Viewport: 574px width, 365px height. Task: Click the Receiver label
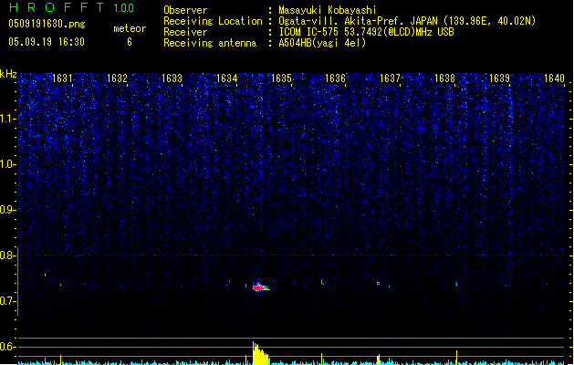tap(185, 32)
